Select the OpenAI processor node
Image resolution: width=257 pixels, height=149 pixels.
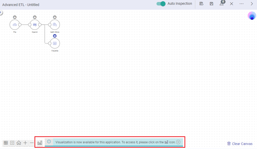(x=35, y=25)
